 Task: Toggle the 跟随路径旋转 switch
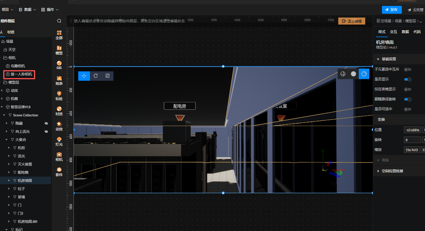click(407, 99)
